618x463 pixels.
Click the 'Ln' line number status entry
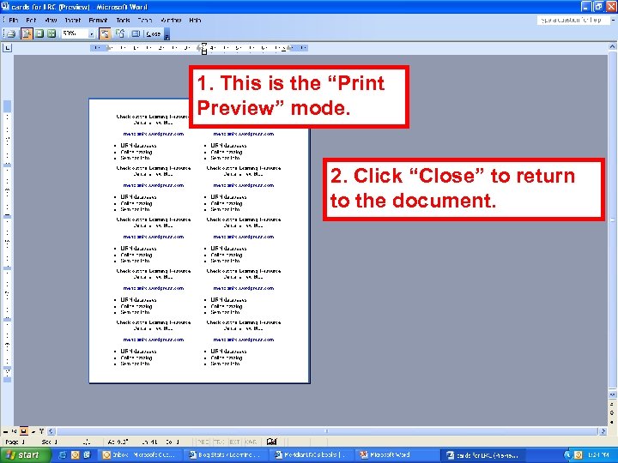(x=149, y=442)
